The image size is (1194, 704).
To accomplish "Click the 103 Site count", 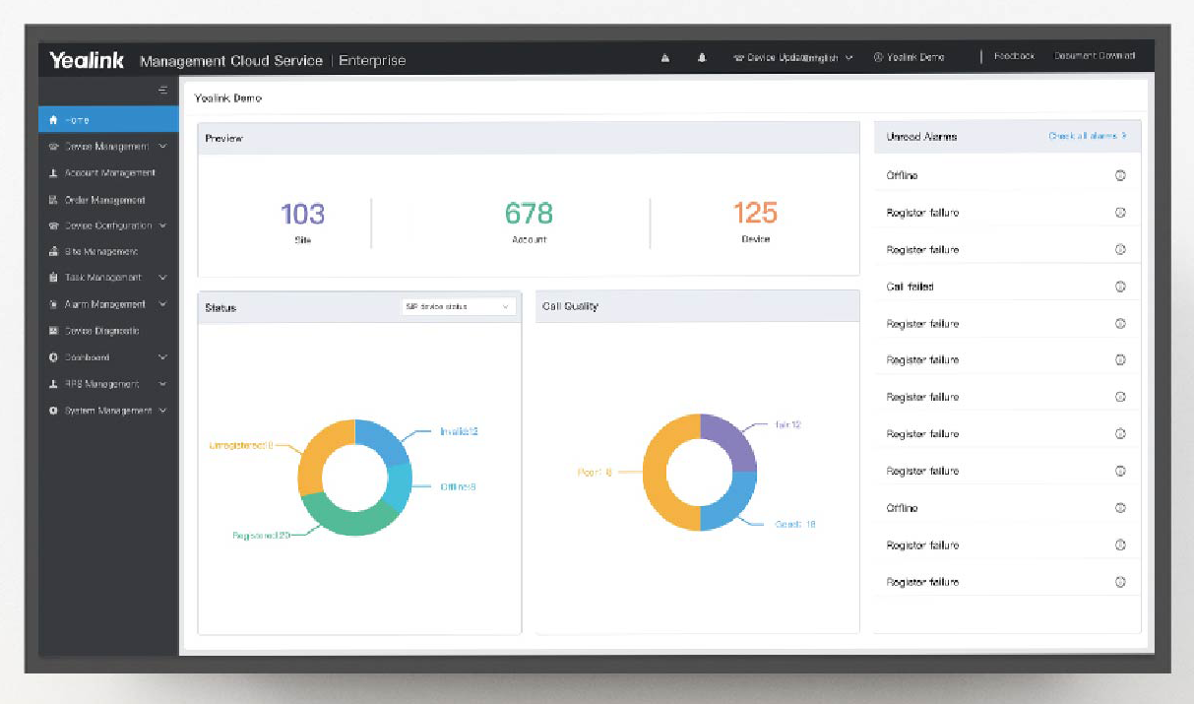I will 302,213.
